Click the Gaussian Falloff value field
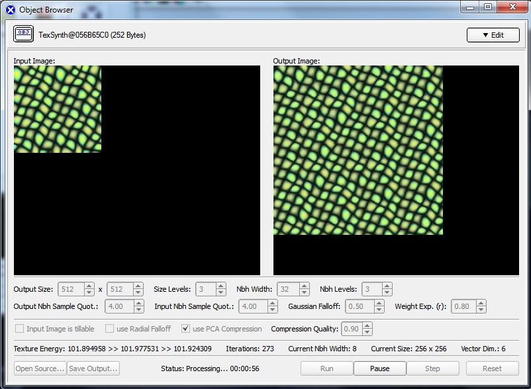The width and height of the screenshot is (531, 389). 360,306
